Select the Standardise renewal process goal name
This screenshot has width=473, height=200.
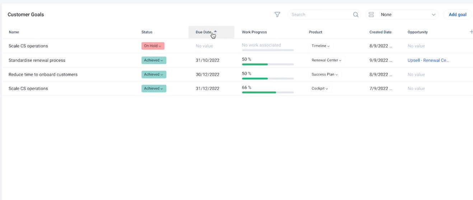point(37,60)
